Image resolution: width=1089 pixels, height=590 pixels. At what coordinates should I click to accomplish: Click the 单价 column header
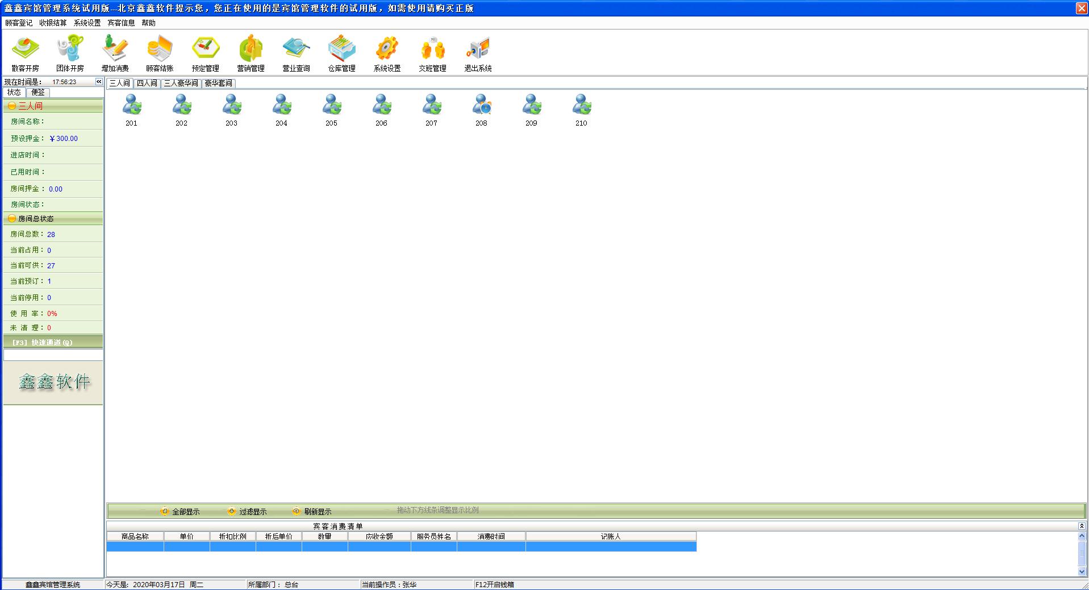pyautogui.click(x=187, y=536)
